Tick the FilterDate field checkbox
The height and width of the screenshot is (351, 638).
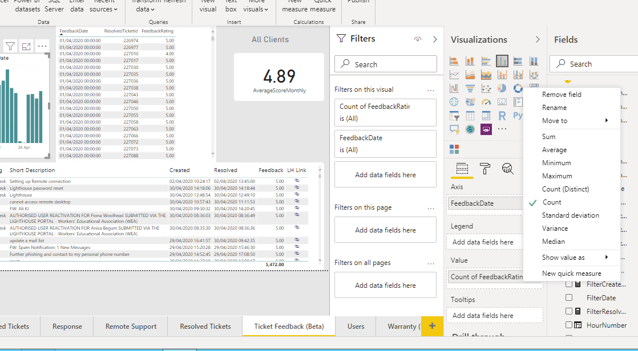point(569,298)
